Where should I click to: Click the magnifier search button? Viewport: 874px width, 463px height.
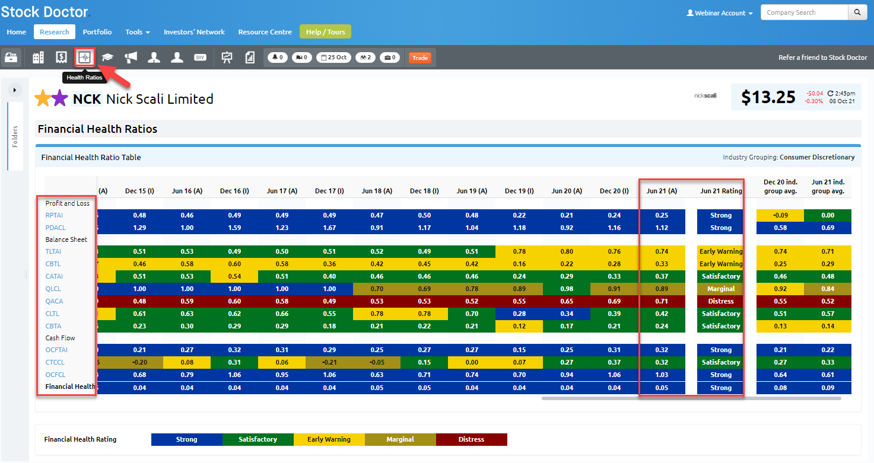coord(857,12)
